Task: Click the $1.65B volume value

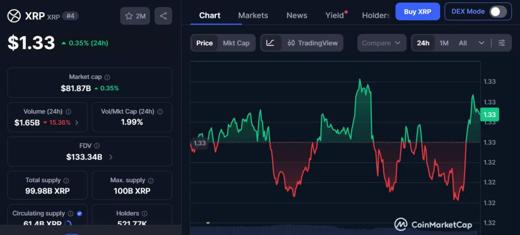Action: (x=27, y=123)
